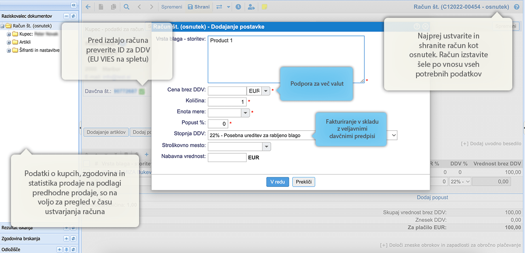Expand the Artikli tree folder

pyautogui.click(x=9, y=42)
